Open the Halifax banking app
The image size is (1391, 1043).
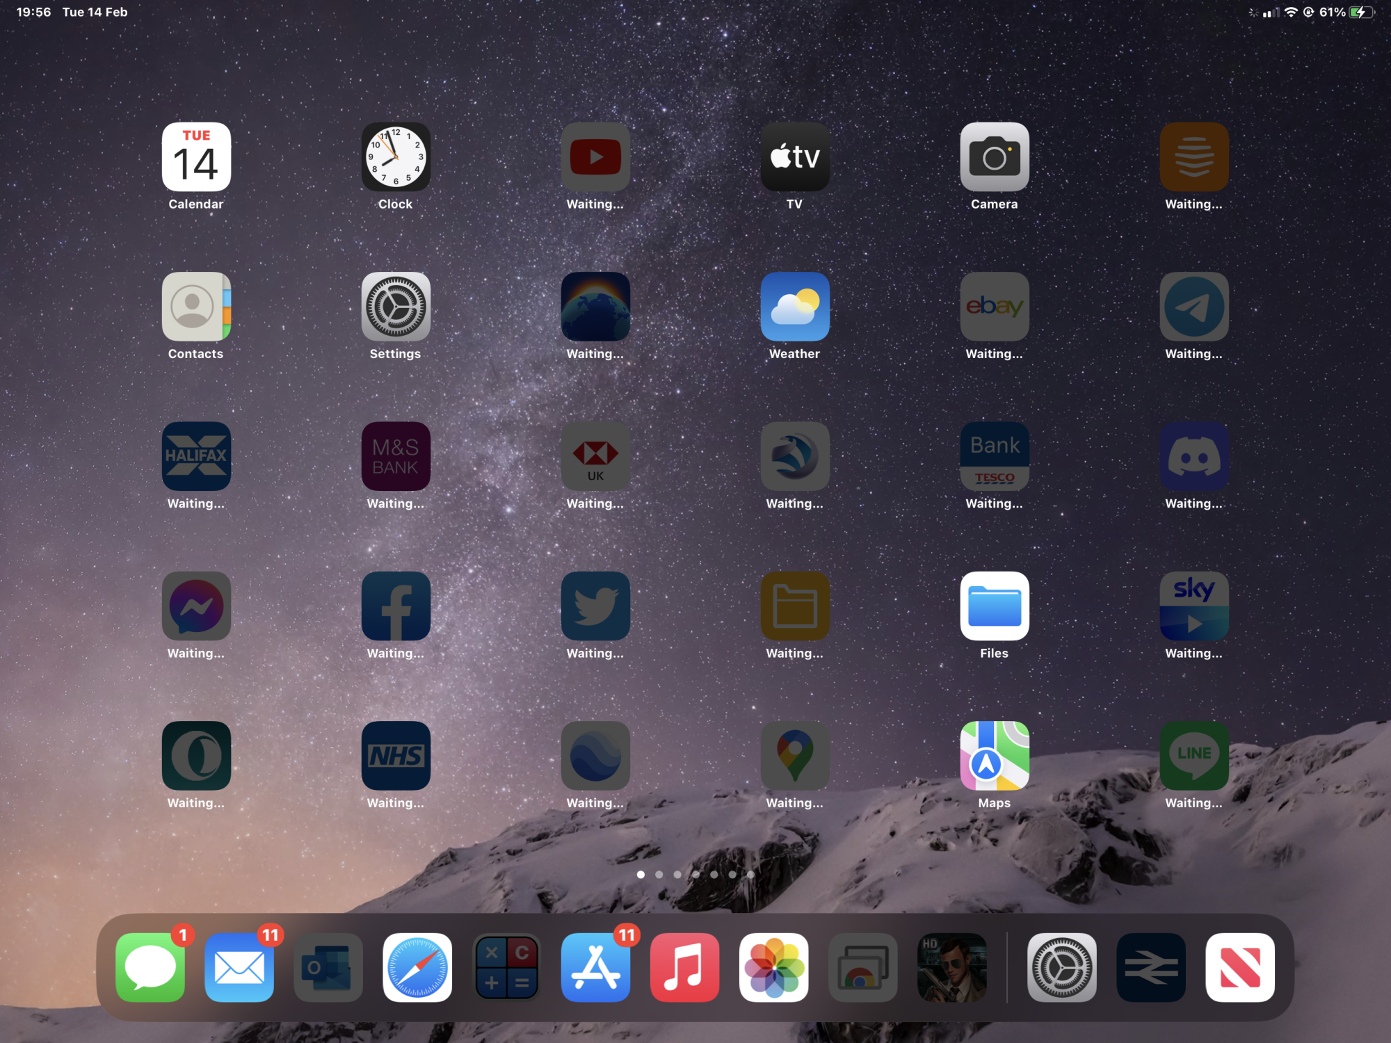(196, 456)
